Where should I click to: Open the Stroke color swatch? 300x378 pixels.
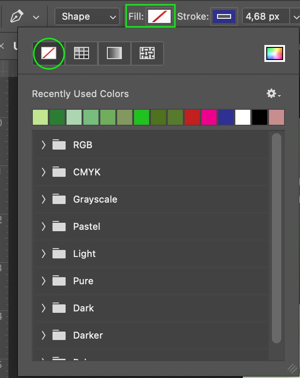click(x=224, y=16)
